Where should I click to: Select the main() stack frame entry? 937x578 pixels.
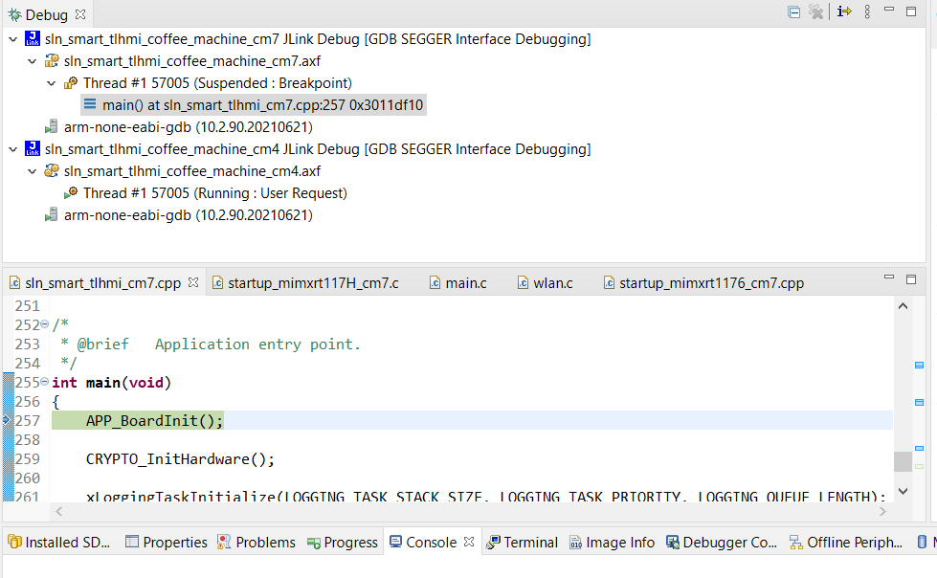coord(262,105)
